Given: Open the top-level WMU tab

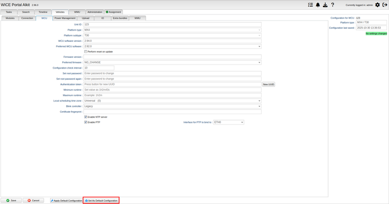Looking at the screenshot, I should (77, 12).
